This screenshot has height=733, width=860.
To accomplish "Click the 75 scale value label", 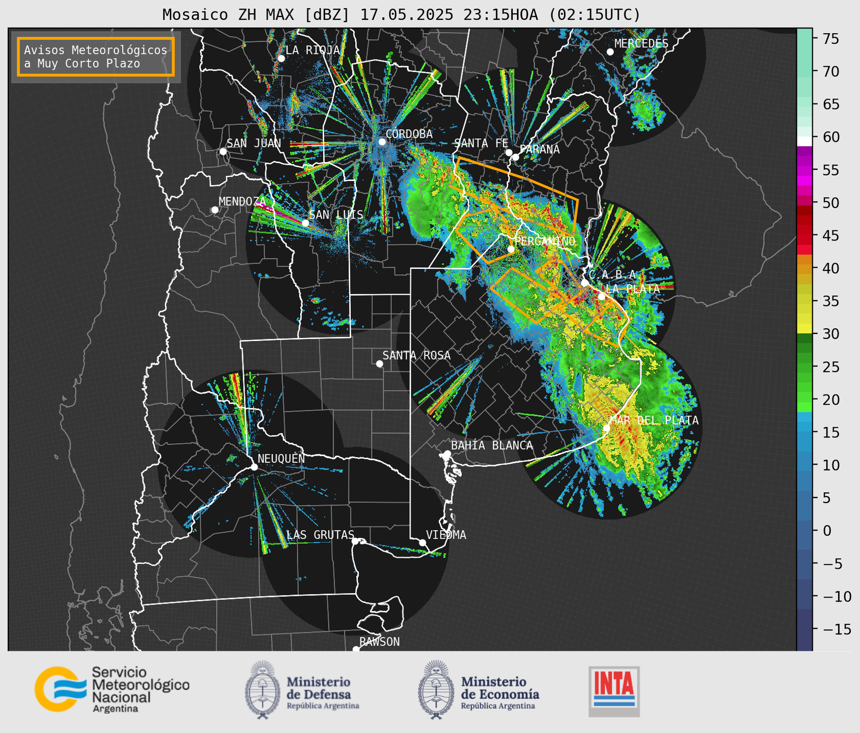I will point(831,39).
